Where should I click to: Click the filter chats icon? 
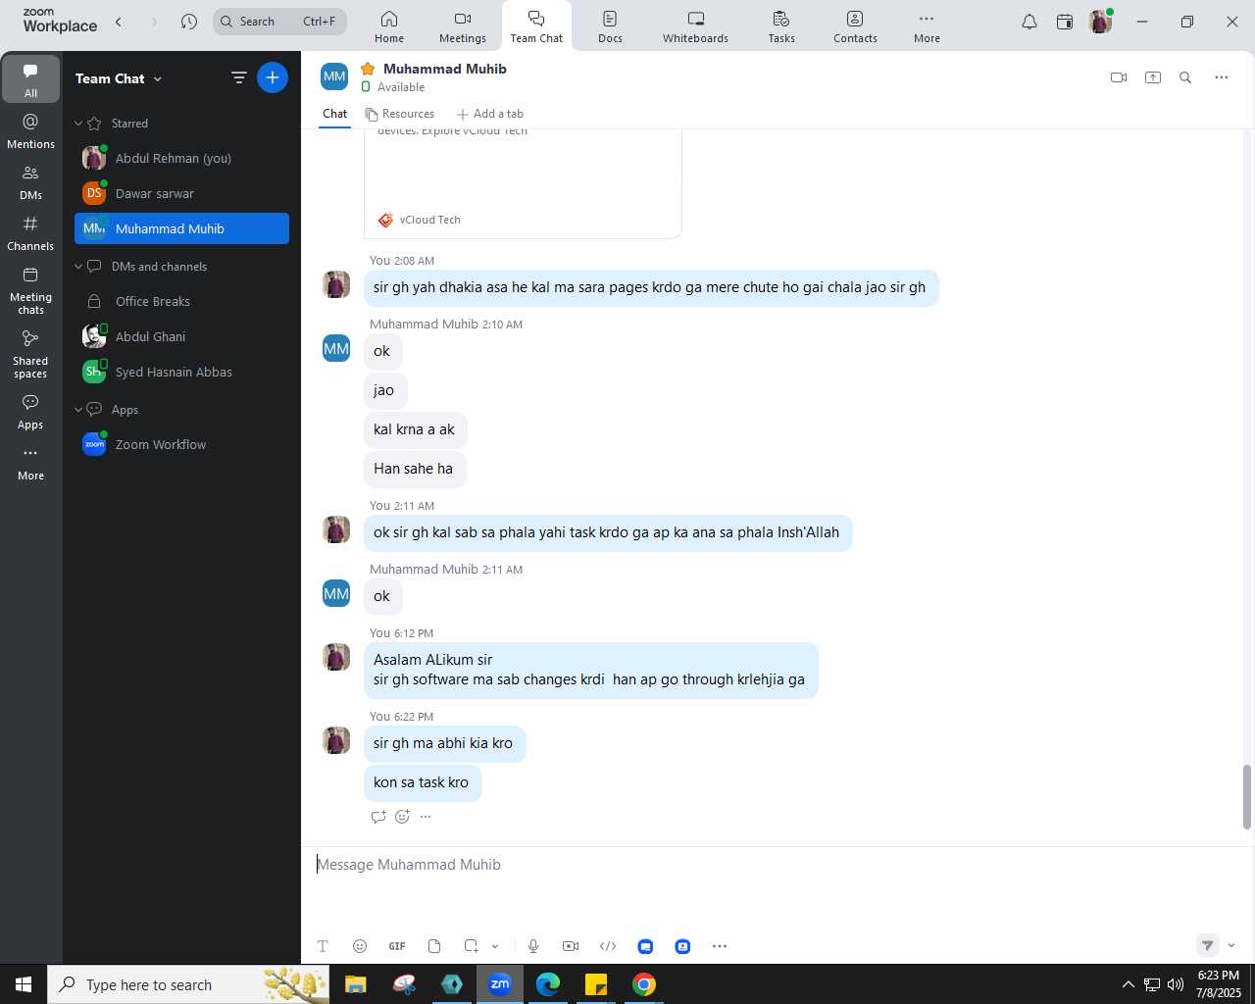(238, 77)
